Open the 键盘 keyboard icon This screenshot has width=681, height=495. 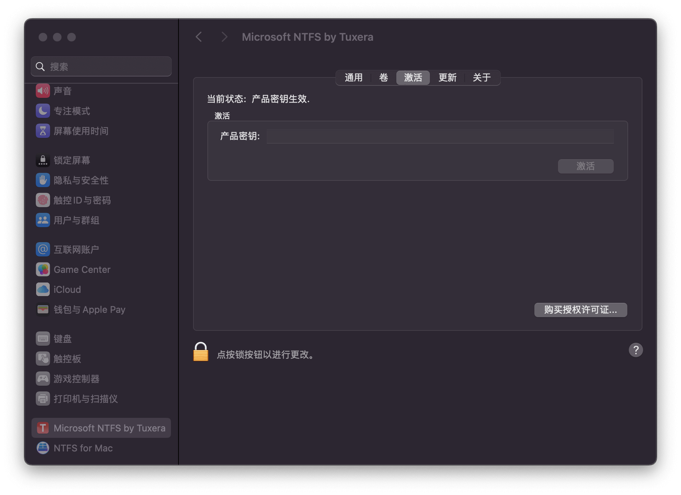tap(43, 339)
